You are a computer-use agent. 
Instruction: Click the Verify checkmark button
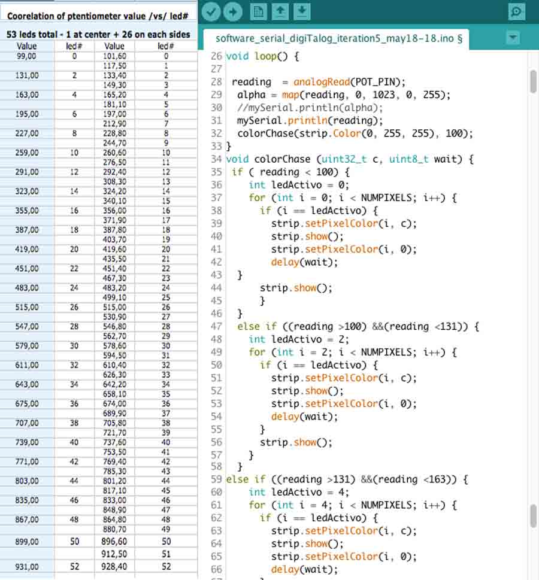click(x=210, y=11)
